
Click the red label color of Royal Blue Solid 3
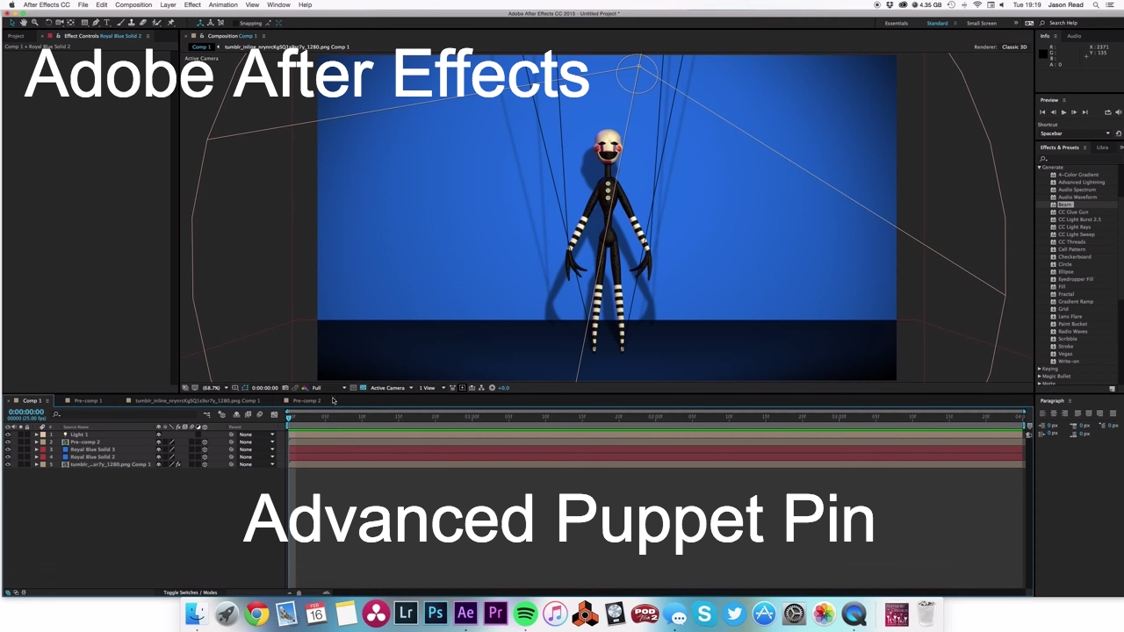[43, 449]
